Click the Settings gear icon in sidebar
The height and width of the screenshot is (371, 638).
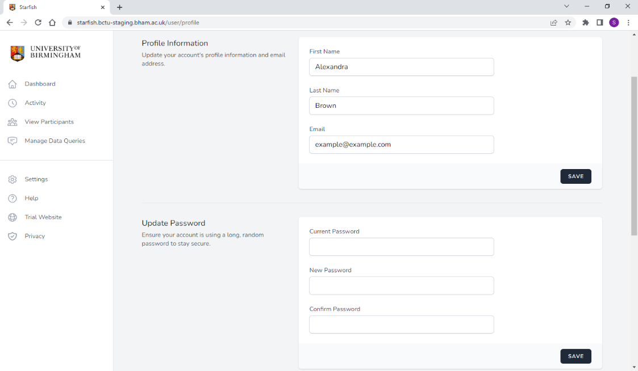(12, 179)
